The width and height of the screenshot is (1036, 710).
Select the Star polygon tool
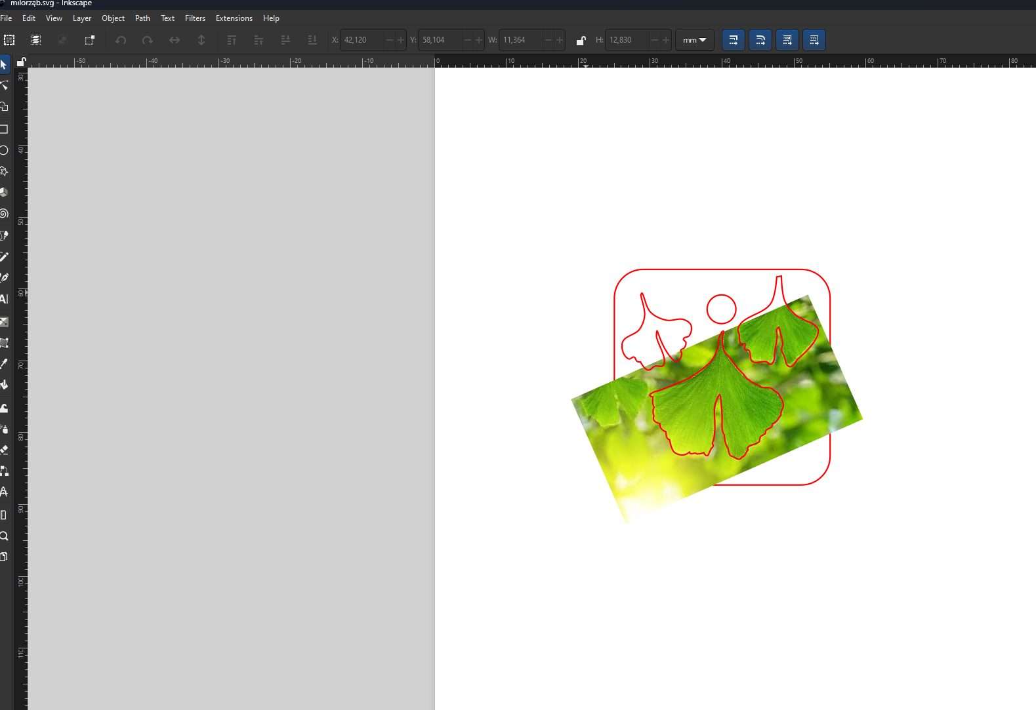coord(4,171)
